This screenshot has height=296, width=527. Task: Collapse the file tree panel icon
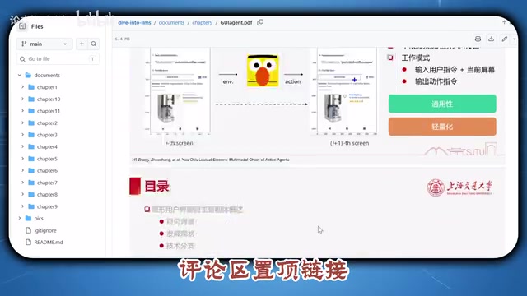tap(22, 26)
